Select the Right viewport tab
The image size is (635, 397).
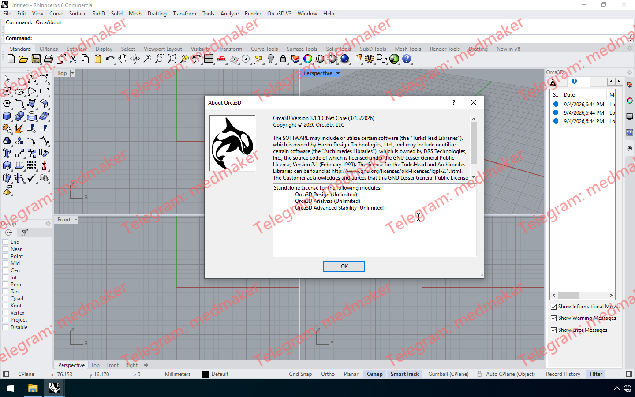[x=131, y=365]
